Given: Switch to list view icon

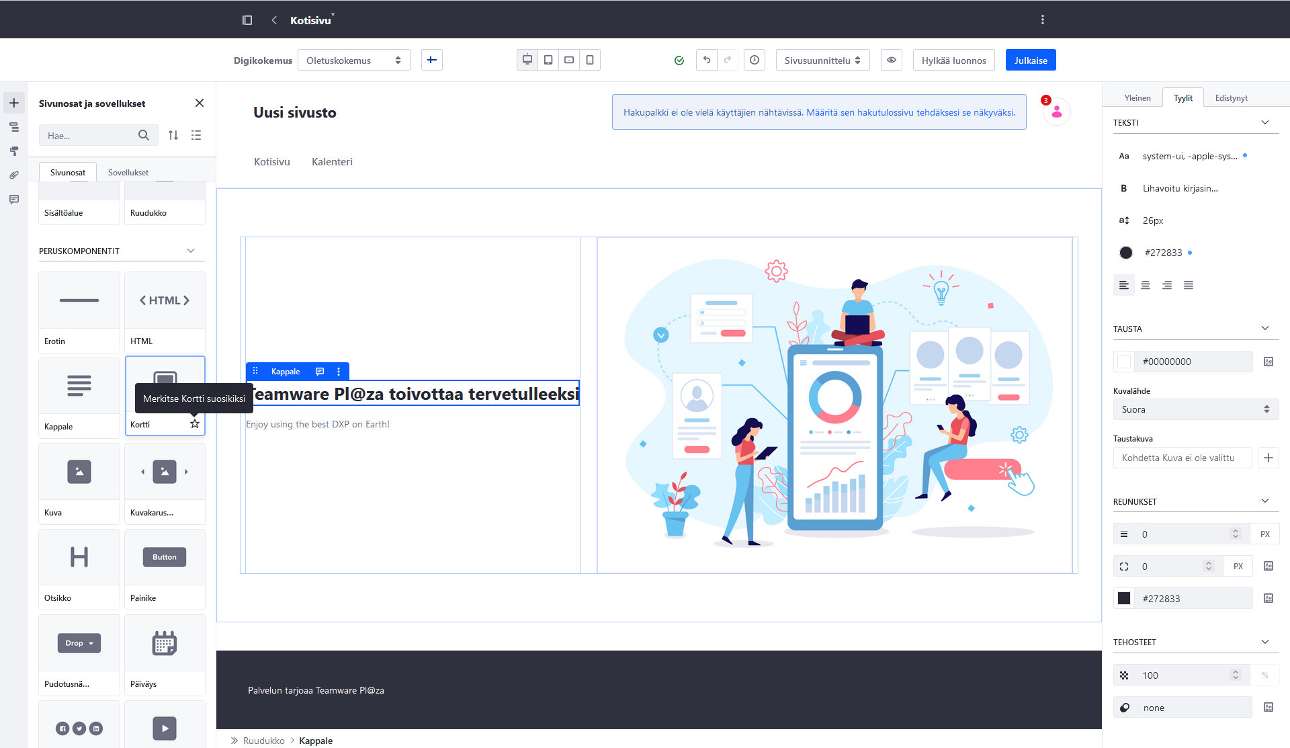Looking at the screenshot, I should [196, 136].
